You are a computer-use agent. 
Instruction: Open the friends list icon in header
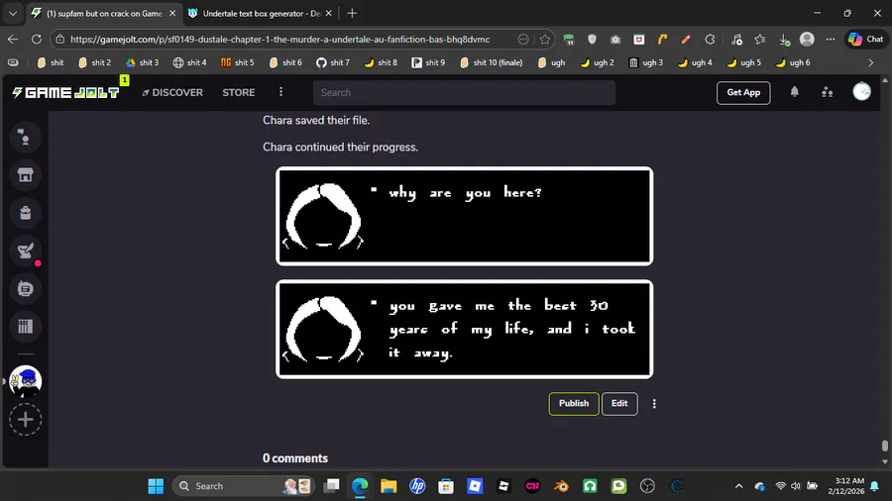point(828,92)
